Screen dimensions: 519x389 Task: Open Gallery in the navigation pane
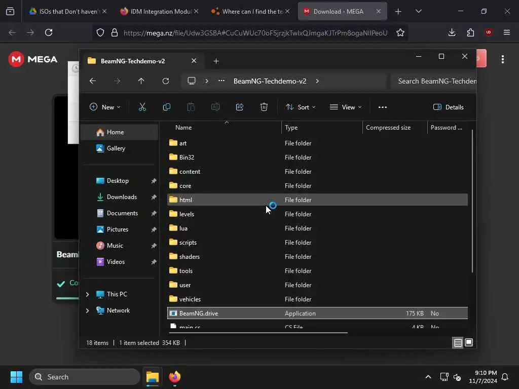click(x=120, y=148)
